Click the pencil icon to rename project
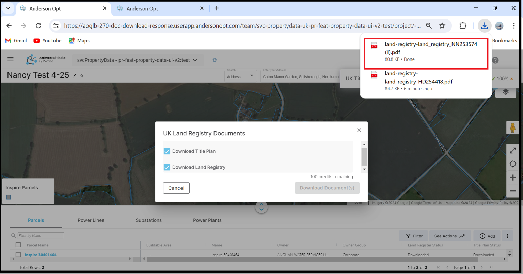523x274 pixels. (x=75, y=76)
